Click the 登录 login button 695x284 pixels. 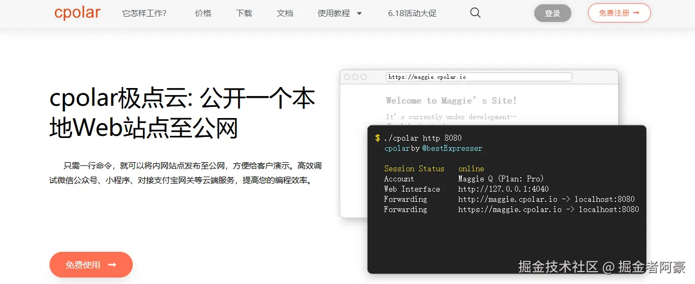pyautogui.click(x=553, y=13)
